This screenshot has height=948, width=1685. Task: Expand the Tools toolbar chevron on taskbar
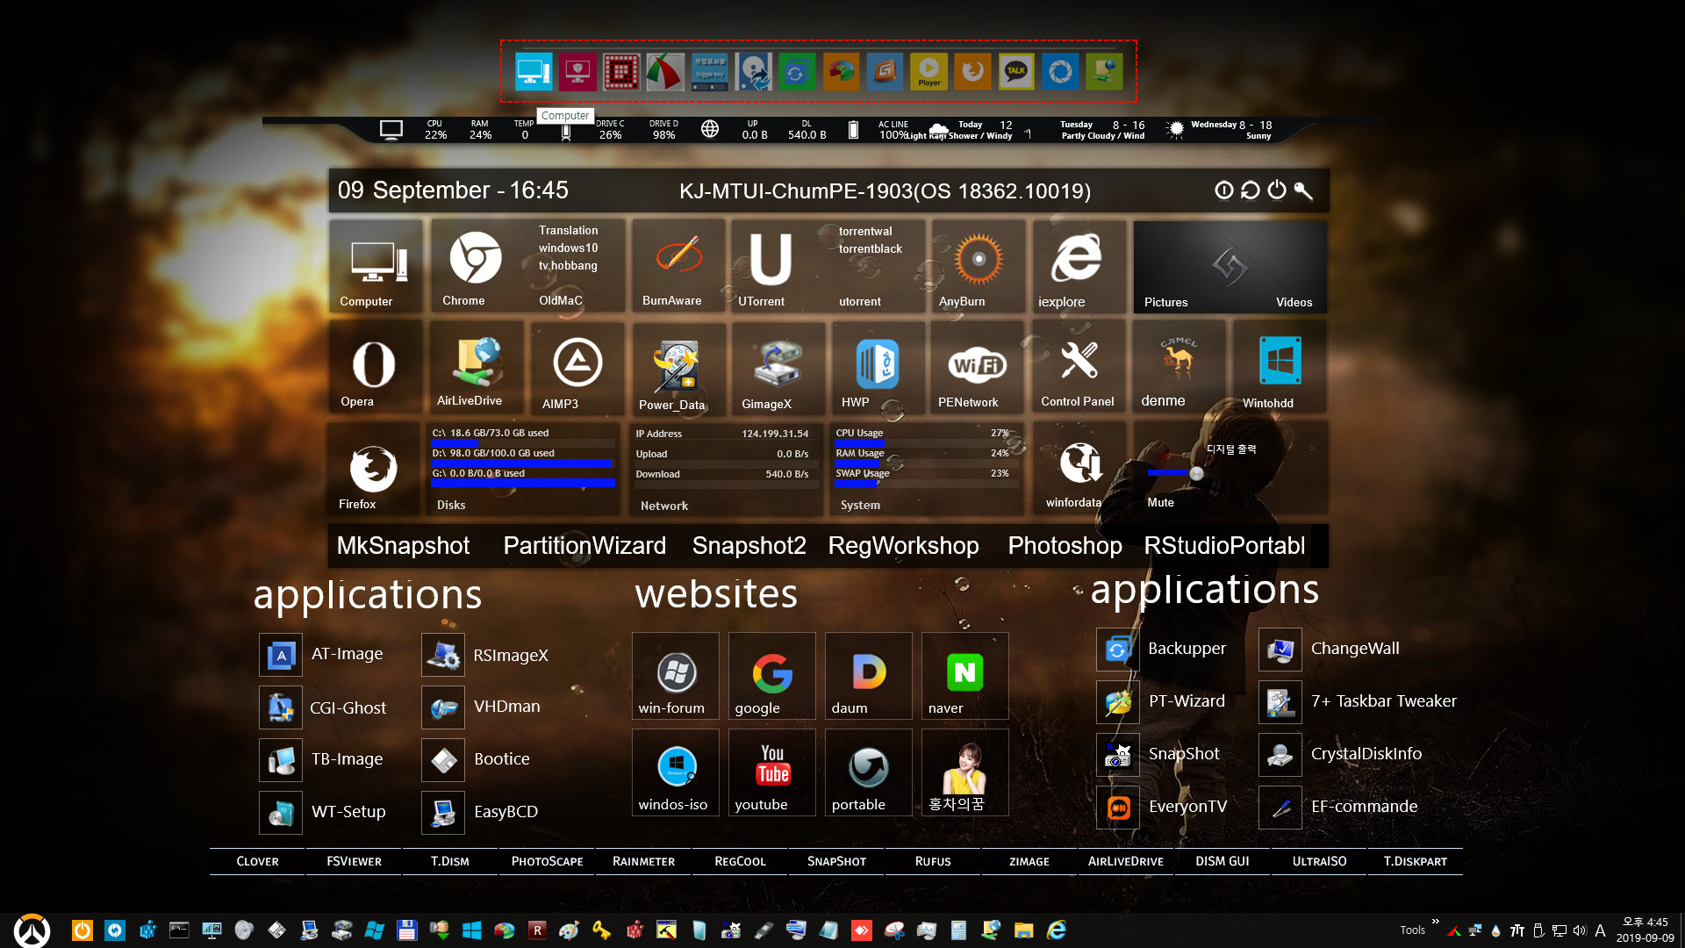coord(1436,922)
